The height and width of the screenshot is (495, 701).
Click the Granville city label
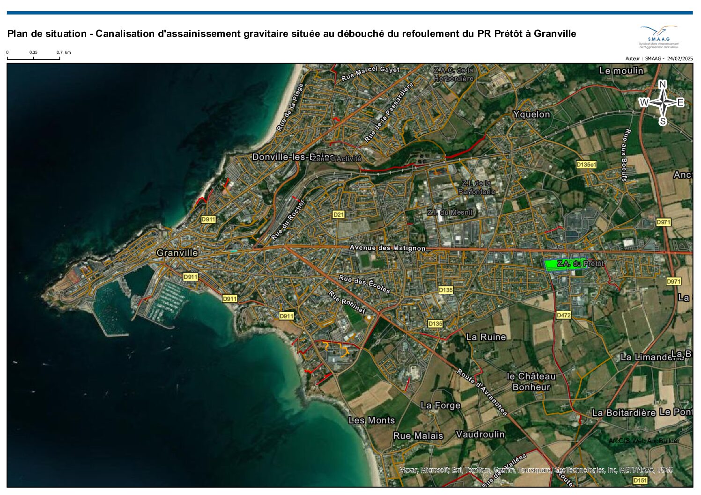177,253
